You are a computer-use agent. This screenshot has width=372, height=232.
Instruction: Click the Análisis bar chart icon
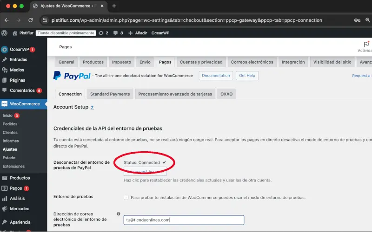(x=5, y=199)
